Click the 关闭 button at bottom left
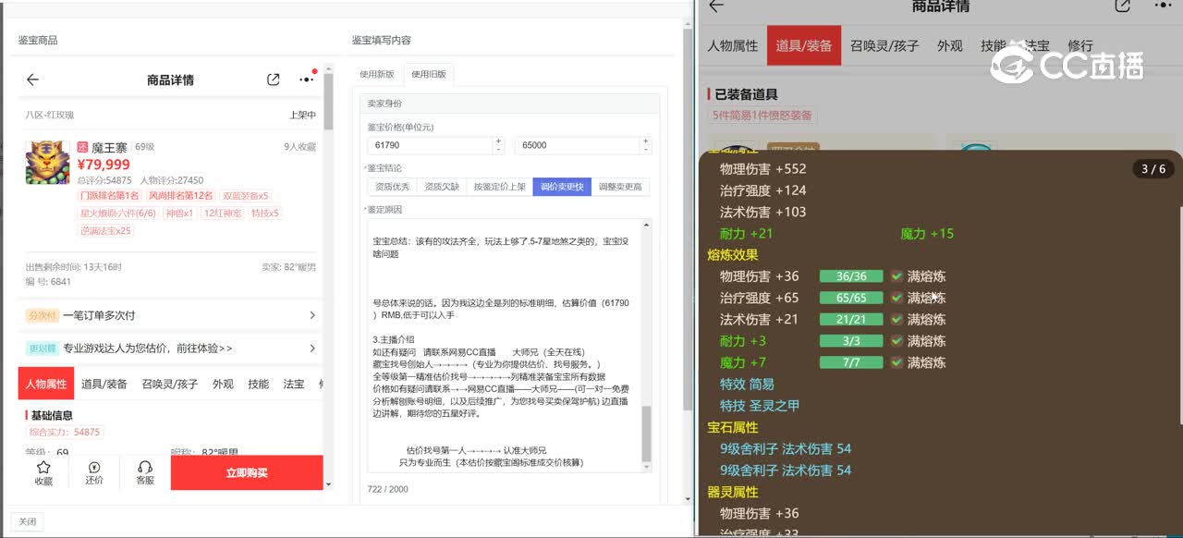Screen dimensions: 1183x538 pyautogui.click(x=27, y=521)
